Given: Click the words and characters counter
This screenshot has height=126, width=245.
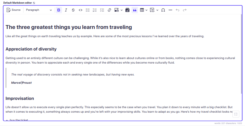Looking at the screenshot, I should 228,123.
